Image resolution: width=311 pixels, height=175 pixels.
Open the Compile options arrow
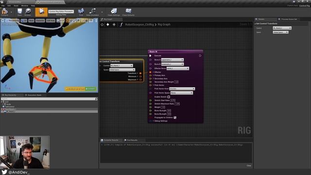coord(11,12)
